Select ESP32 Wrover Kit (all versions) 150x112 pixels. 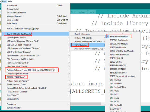pyautogui.click(x=123, y=76)
